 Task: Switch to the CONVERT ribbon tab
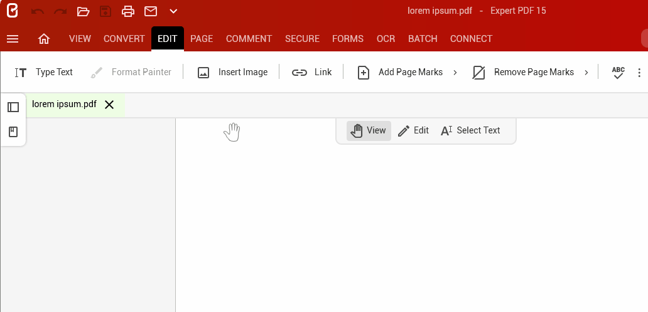[124, 39]
